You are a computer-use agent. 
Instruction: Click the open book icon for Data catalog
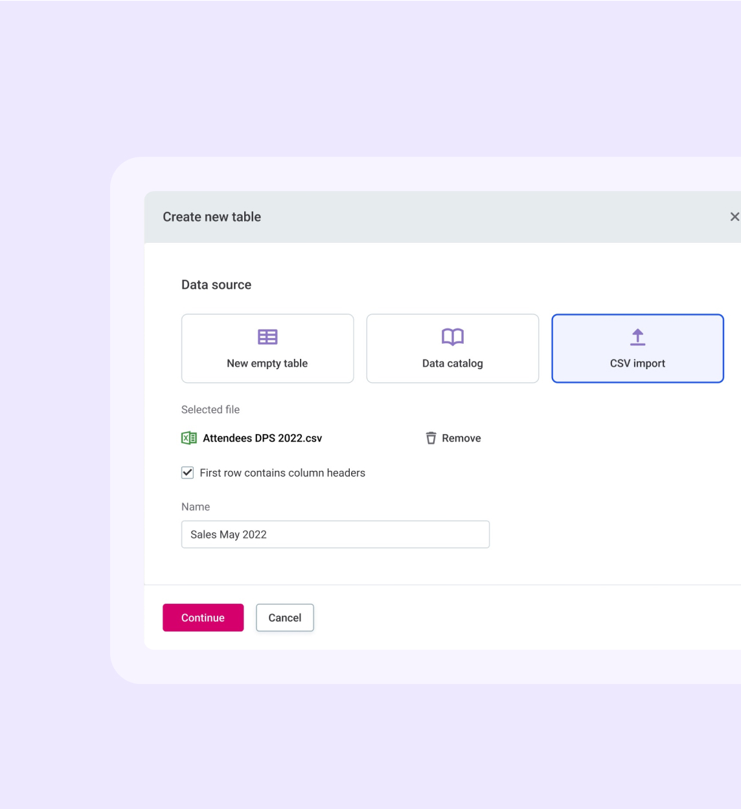453,337
